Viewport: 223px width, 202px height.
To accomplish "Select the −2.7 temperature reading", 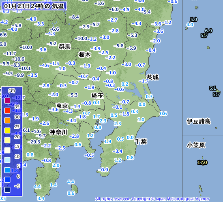I will click(x=113, y=20).
